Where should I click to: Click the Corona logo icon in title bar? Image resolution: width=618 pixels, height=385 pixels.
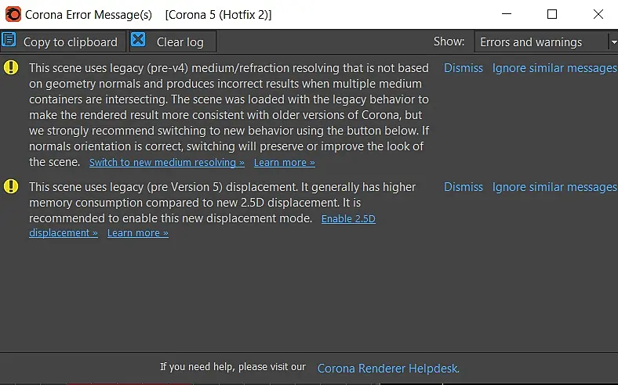click(x=13, y=15)
